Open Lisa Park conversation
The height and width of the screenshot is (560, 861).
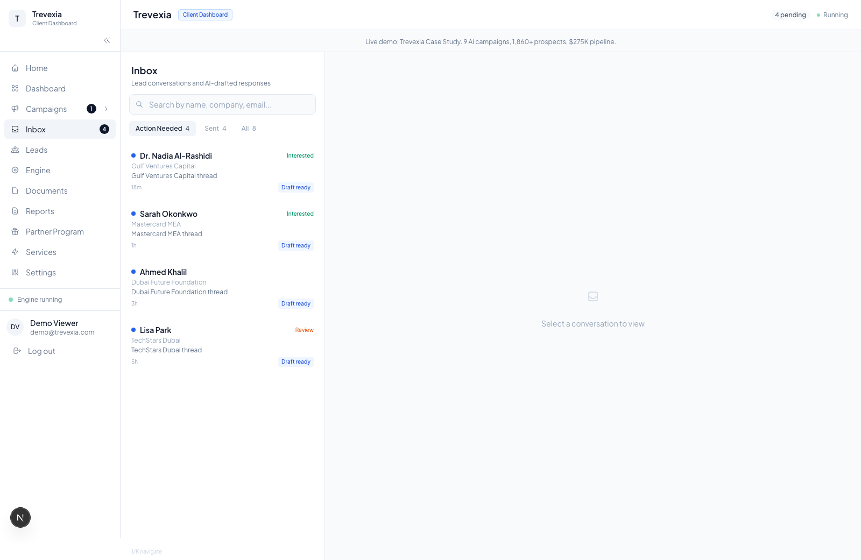coord(222,346)
